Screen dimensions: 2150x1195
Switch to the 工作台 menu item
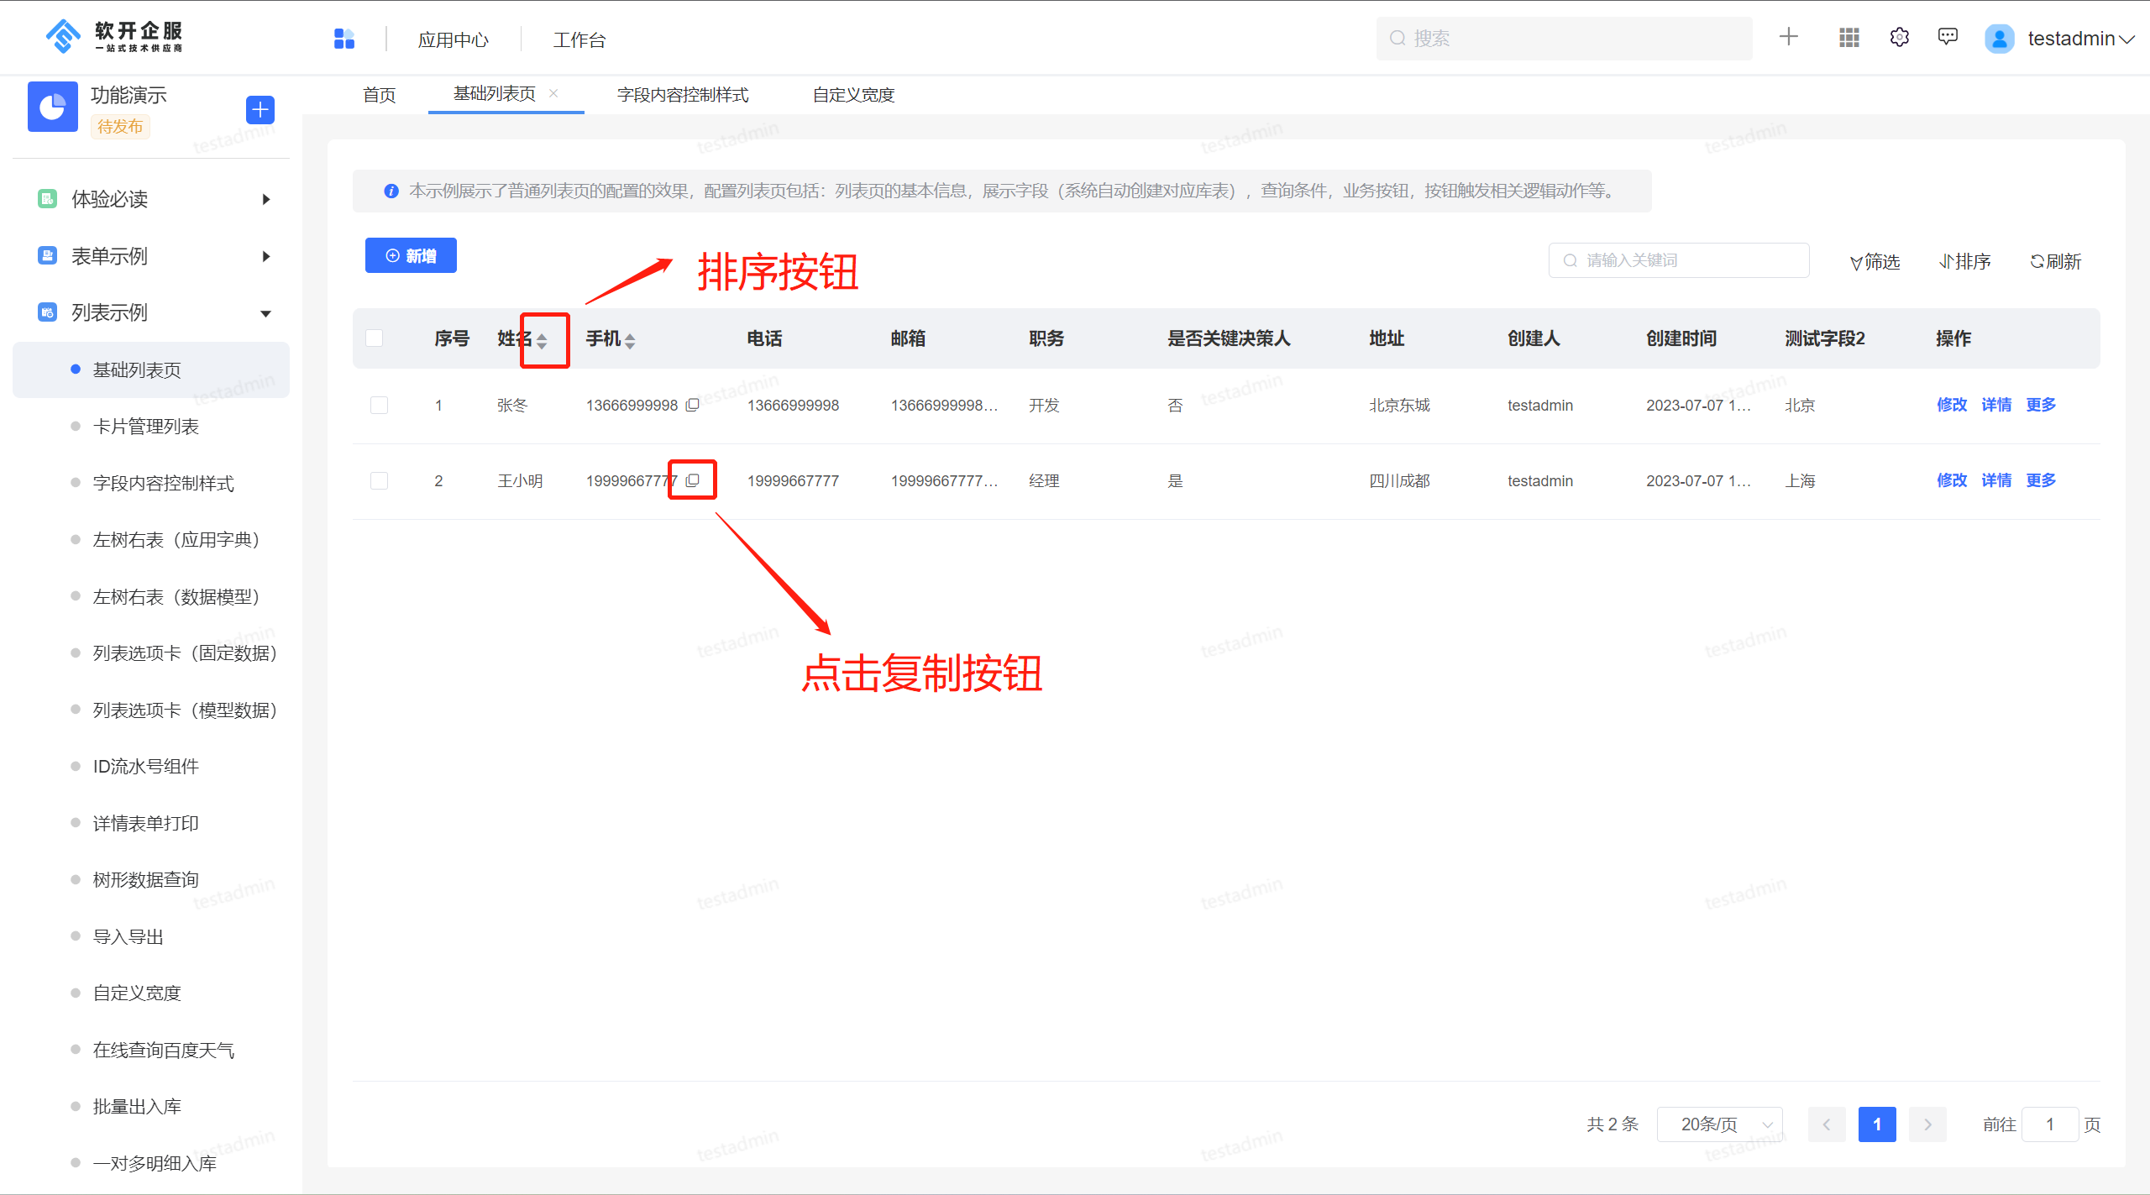(579, 39)
